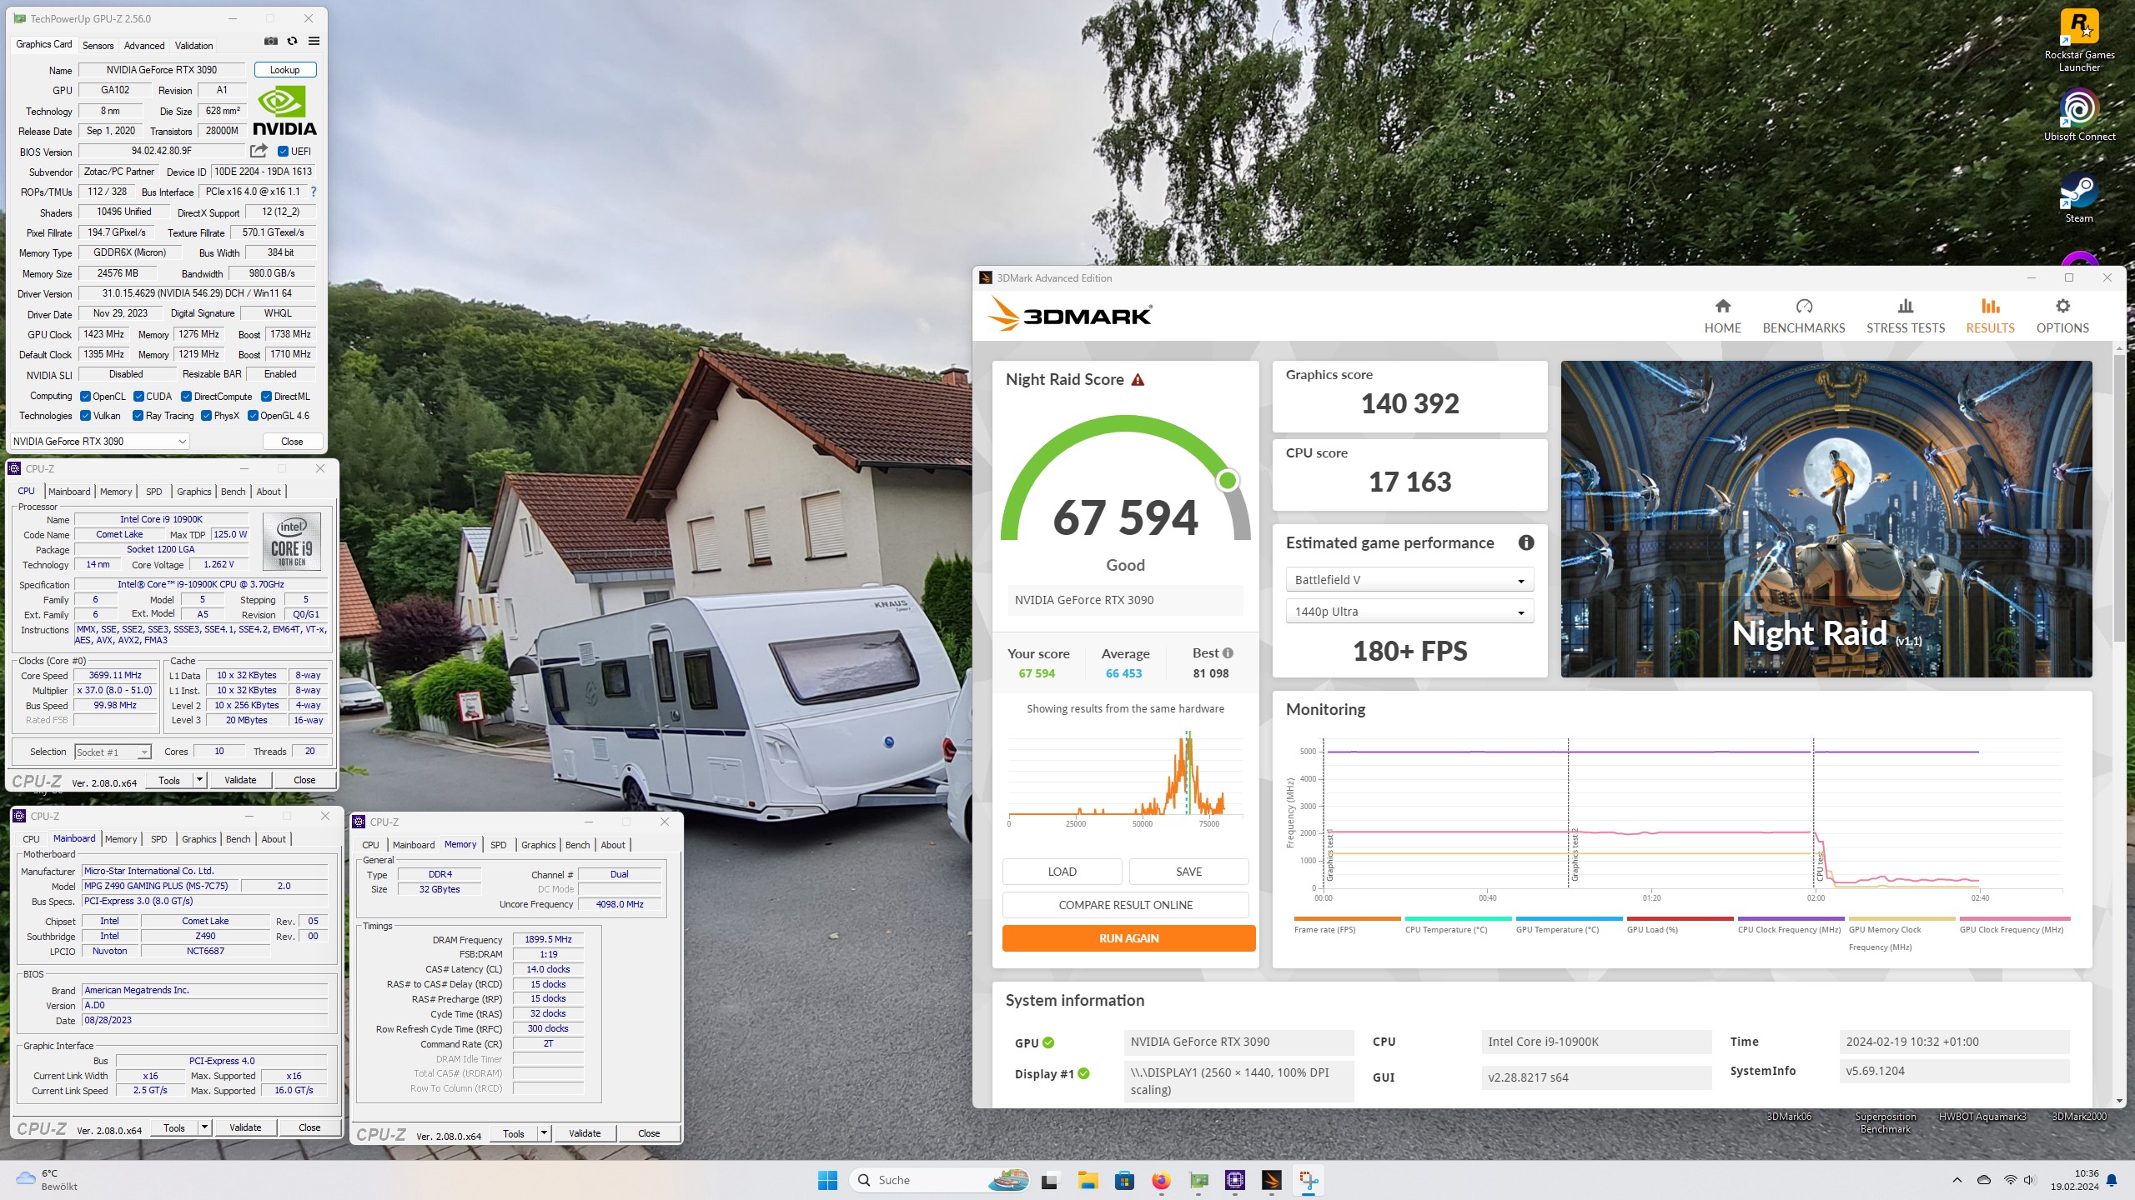Image resolution: width=2135 pixels, height=1200 pixels.
Task: Click the GPU-Z refresh icon
Action: pyautogui.click(x=292, y=41)
